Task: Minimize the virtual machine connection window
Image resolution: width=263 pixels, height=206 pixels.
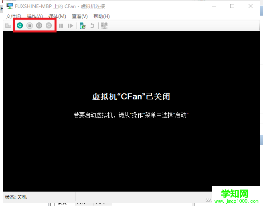Action: pos(214,6)
